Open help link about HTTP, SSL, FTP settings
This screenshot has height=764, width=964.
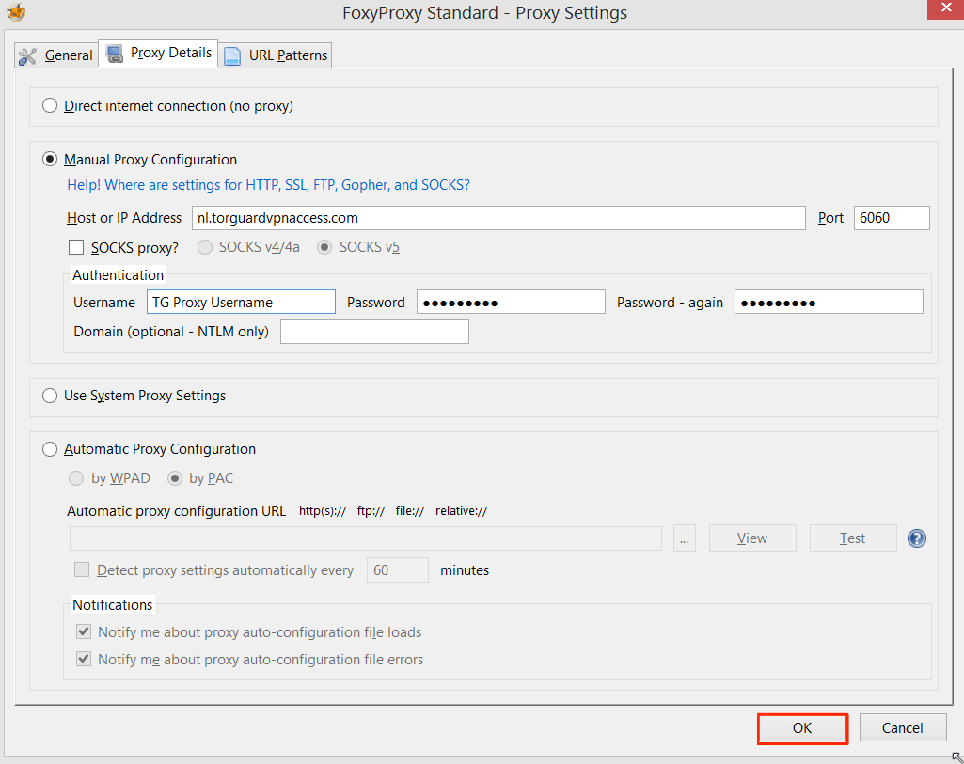point(269,185)
